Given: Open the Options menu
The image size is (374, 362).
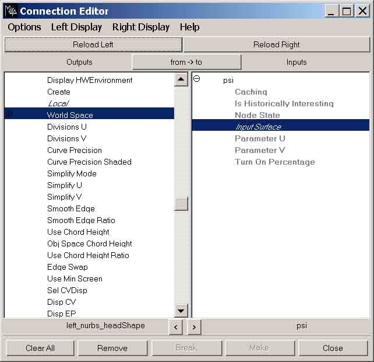Looking at the screenshot, I should click(x=24, y=27).
